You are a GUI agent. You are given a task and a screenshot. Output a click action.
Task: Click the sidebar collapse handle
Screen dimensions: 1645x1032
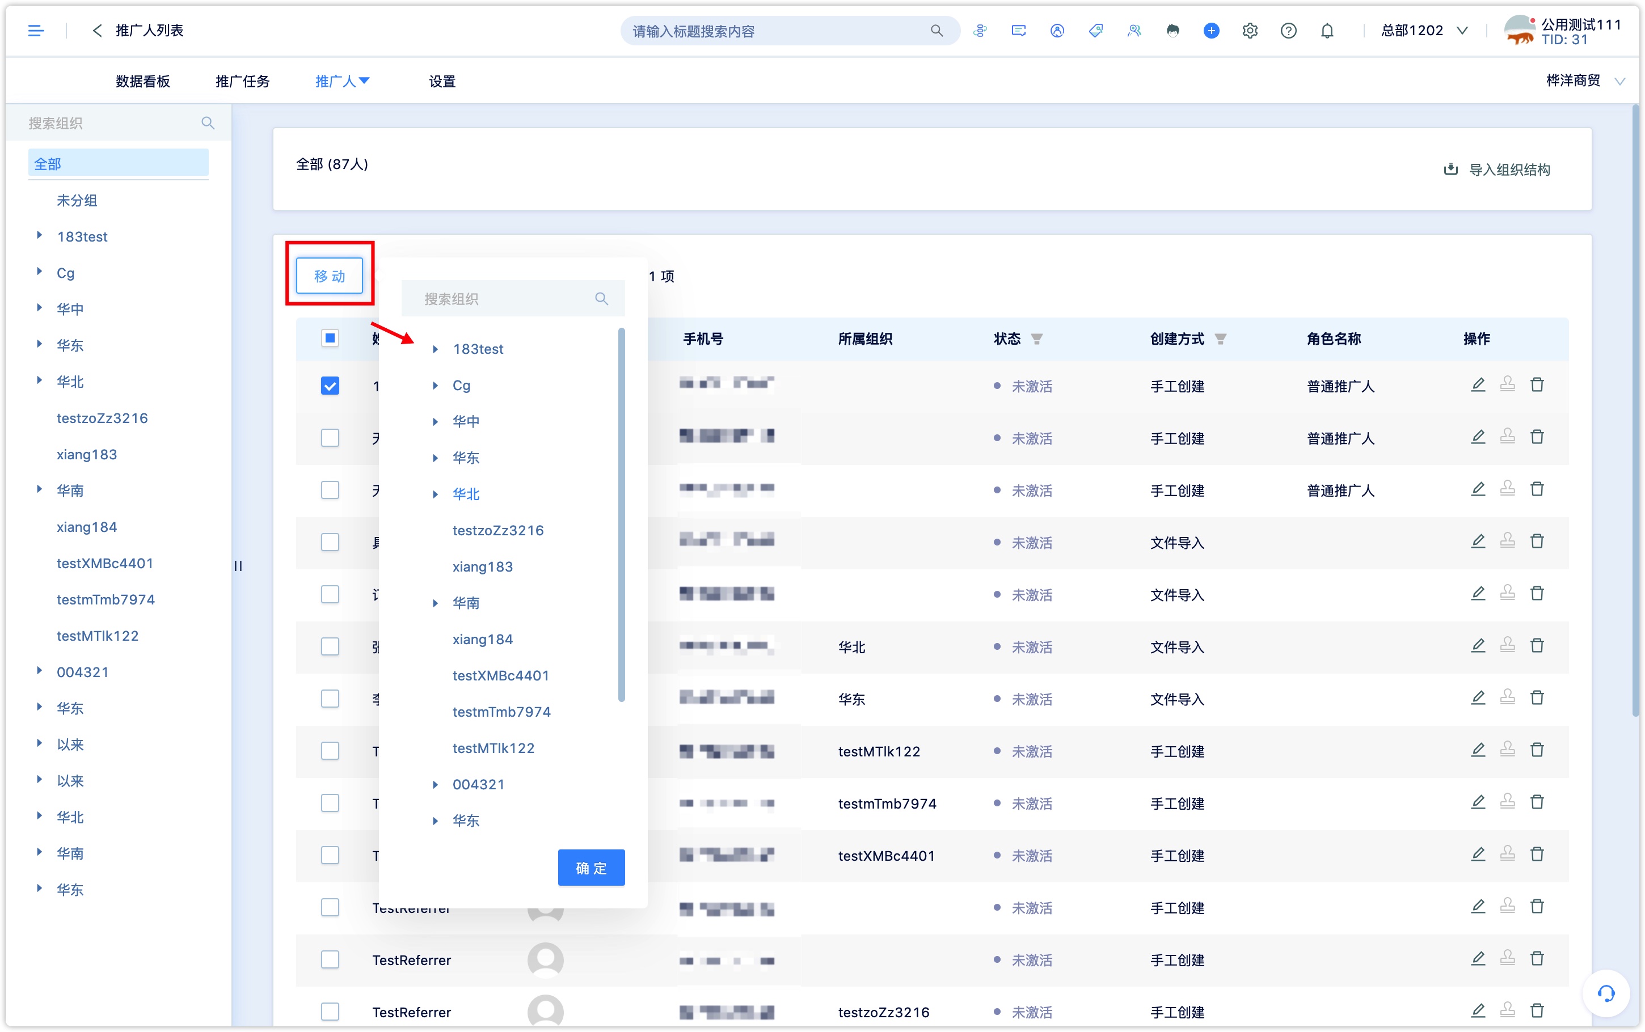click(238, 565)
